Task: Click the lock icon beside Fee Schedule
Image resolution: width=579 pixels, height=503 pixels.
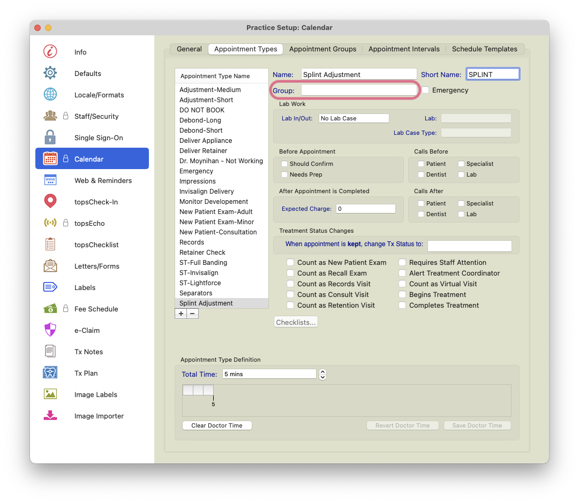Action: coord(66,308)
